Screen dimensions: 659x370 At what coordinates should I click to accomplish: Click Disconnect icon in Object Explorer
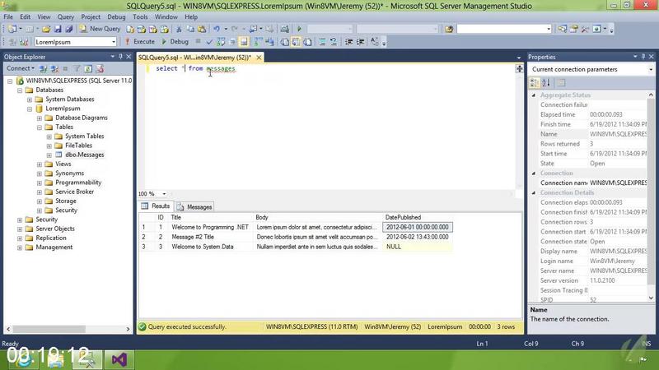coord(54,68)
